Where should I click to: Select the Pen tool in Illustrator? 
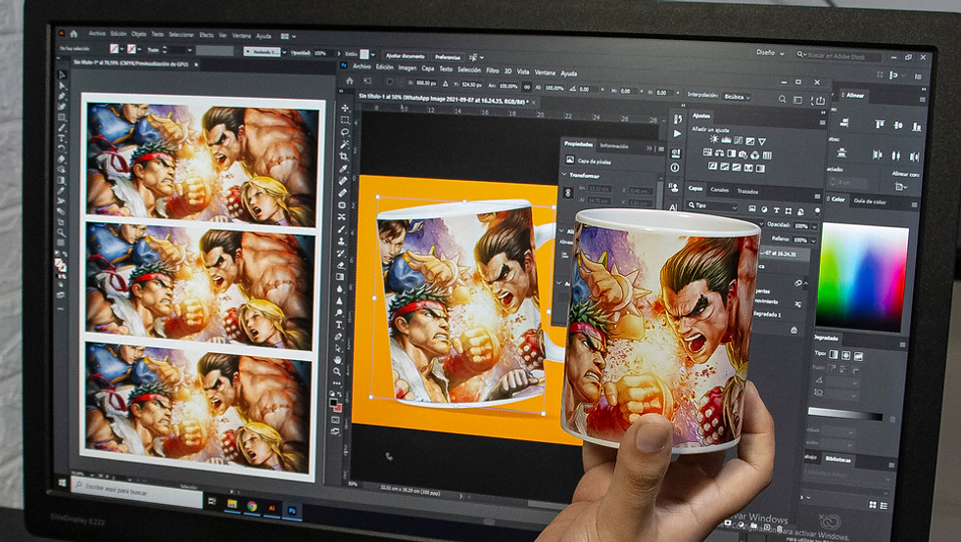pos(62,96)
